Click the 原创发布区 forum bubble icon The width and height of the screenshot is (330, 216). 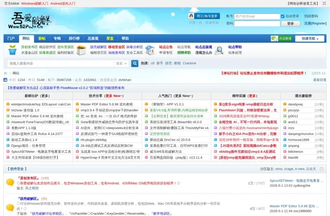click(x=10, y=182)
